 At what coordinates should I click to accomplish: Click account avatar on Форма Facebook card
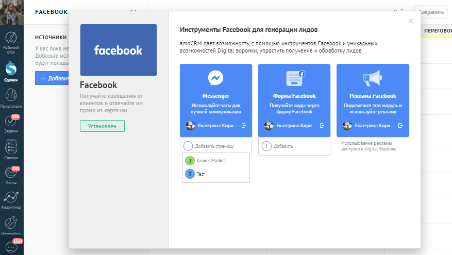point(269,126)
